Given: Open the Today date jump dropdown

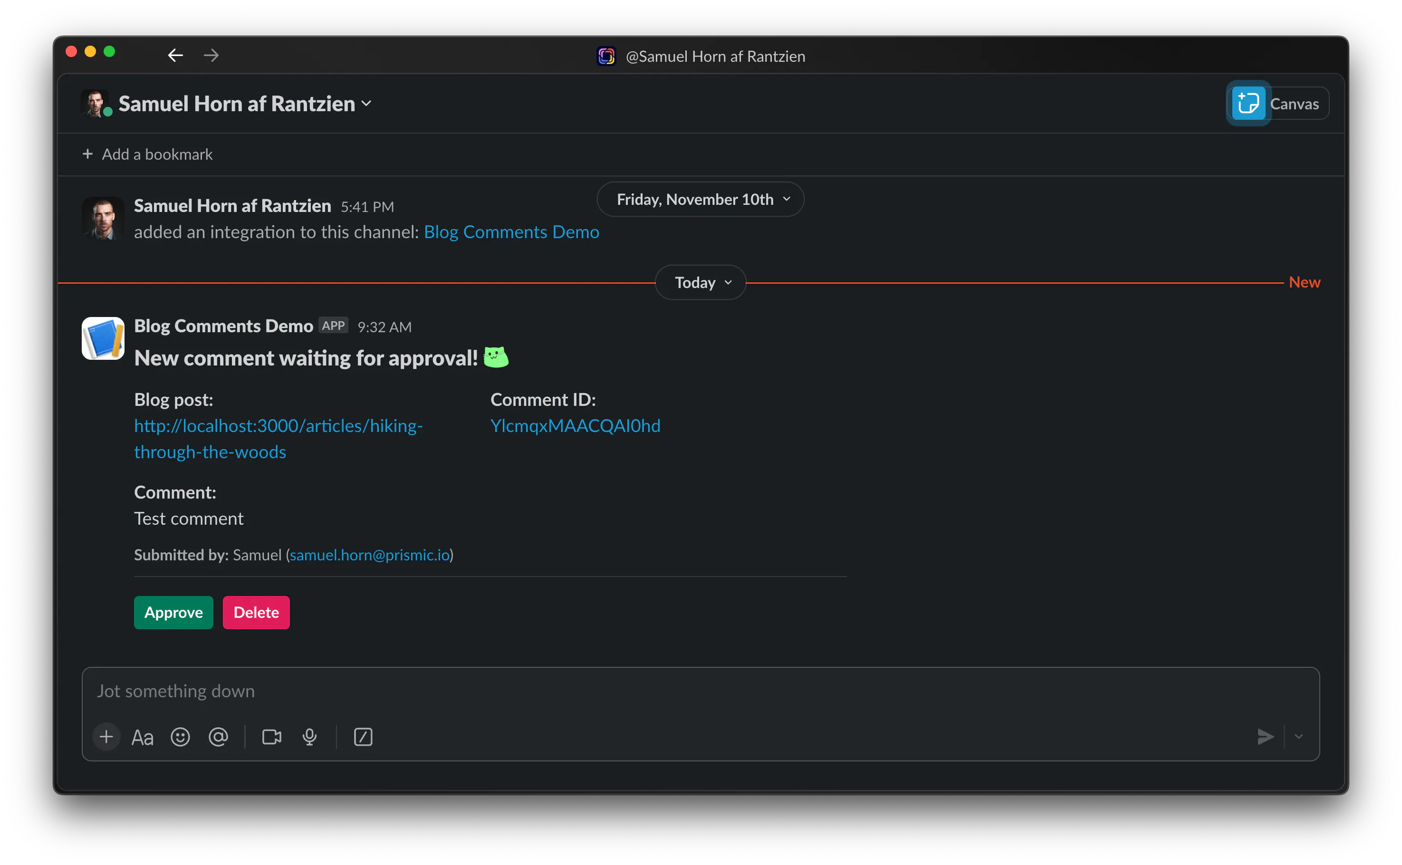Looking at the screenshot, I should tap(700, 282).
